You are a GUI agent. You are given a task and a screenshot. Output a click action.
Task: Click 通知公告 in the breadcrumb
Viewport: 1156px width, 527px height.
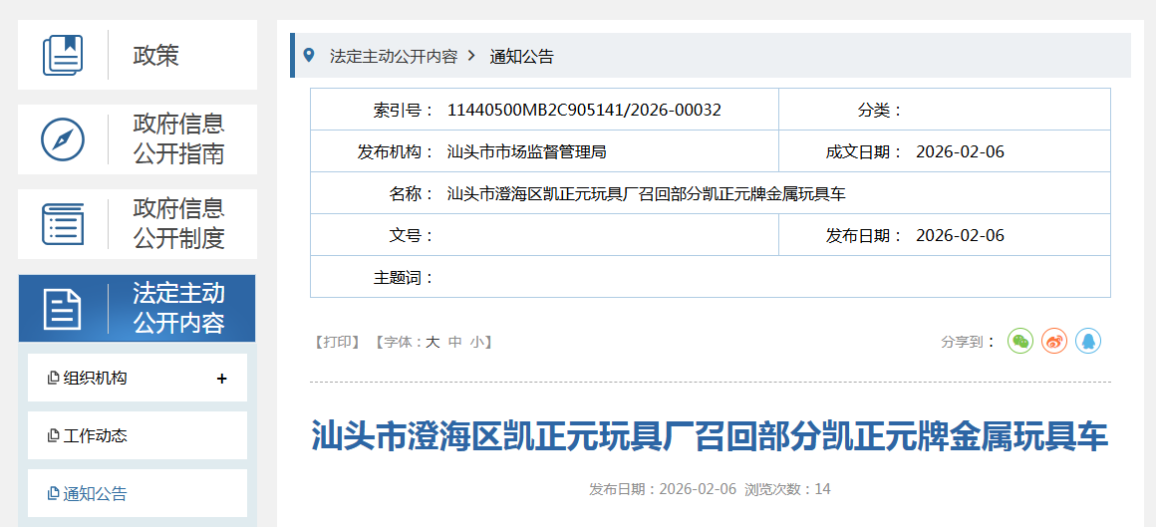[521, 57]
